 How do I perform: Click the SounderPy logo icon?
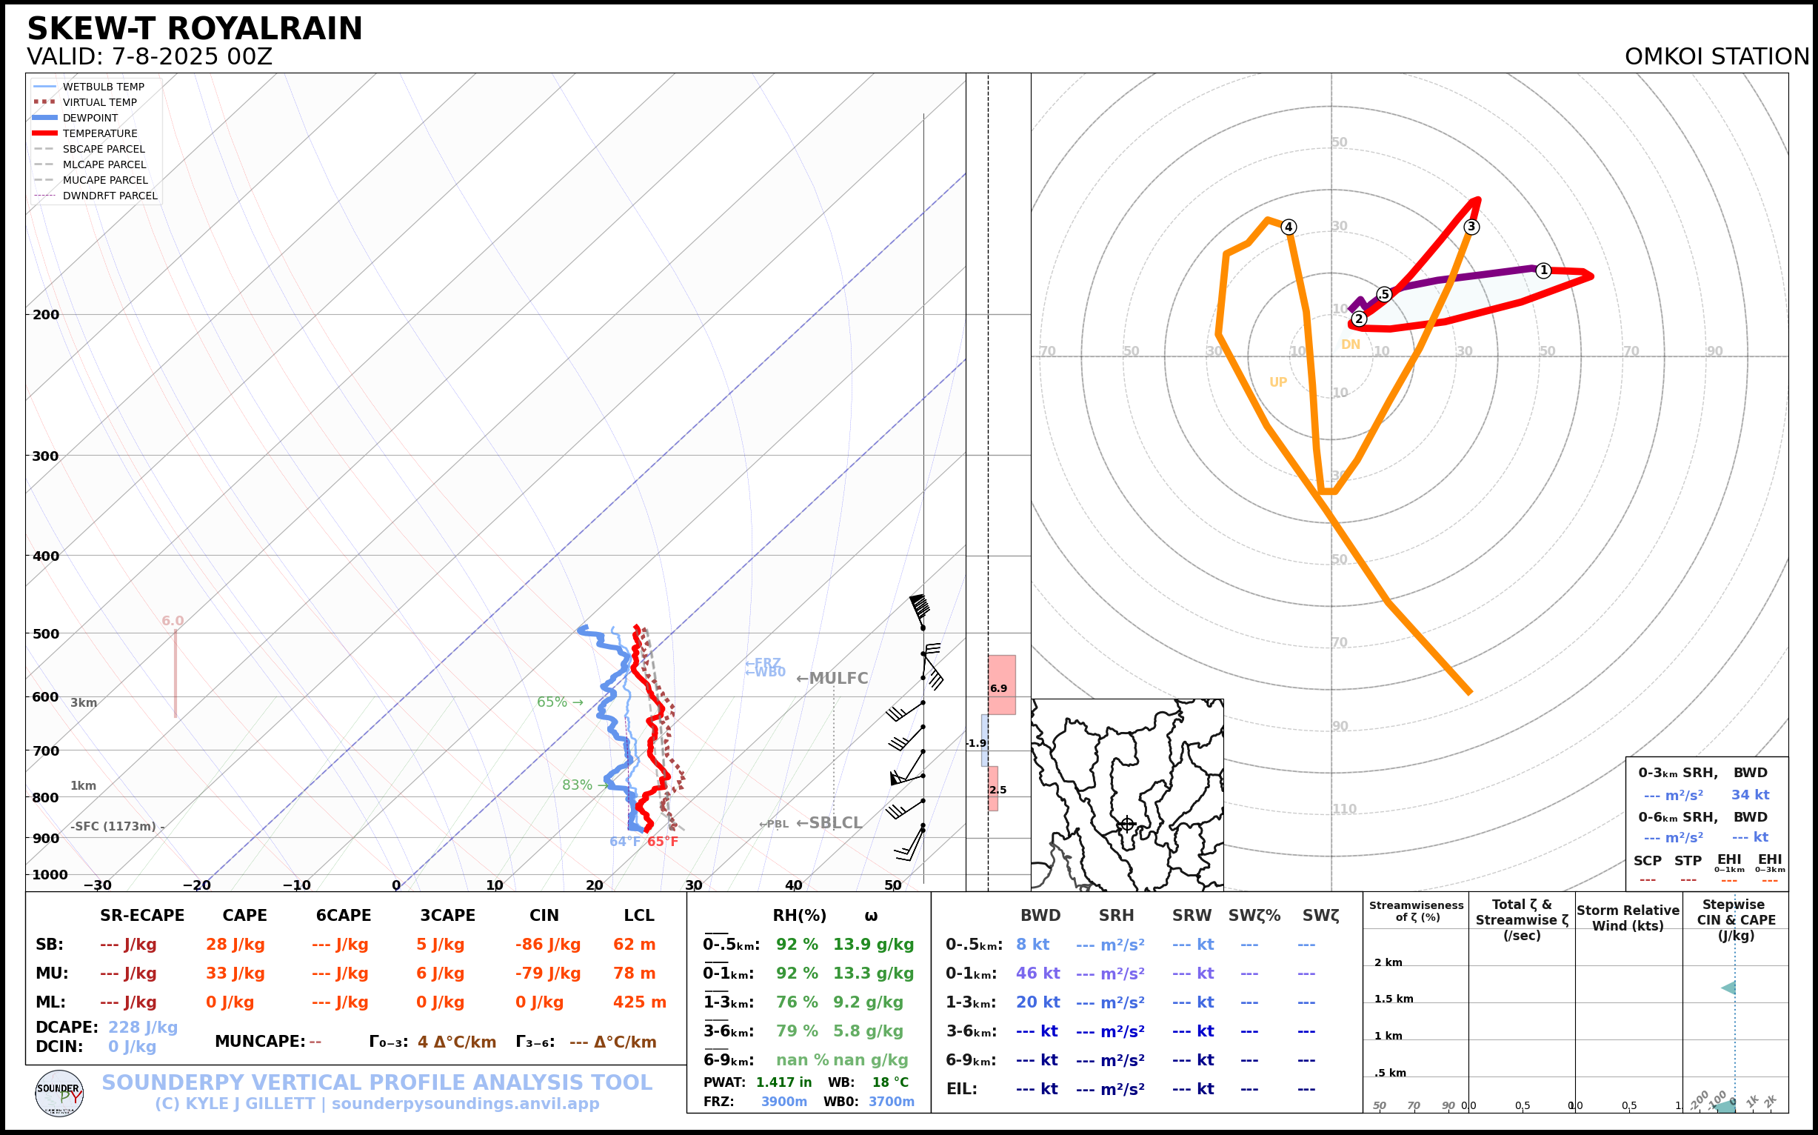click(x=59, y=1094)
